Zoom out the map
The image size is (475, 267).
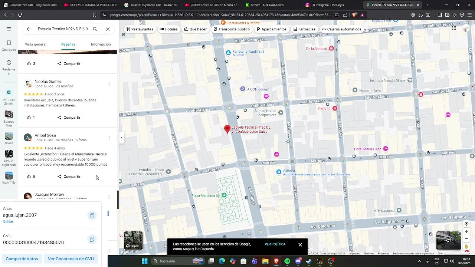466,238
